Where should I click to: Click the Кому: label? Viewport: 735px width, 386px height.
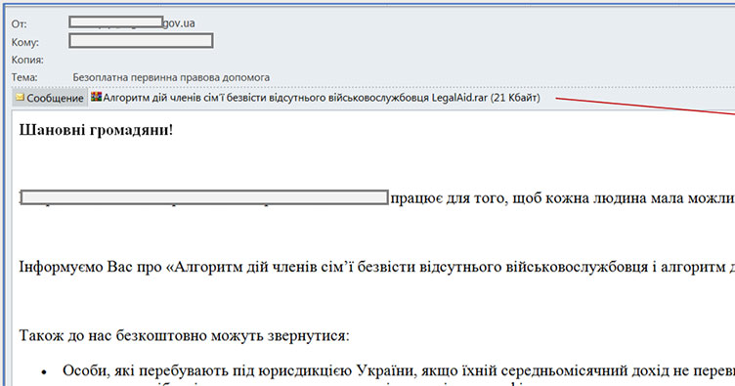click(24, 42)
